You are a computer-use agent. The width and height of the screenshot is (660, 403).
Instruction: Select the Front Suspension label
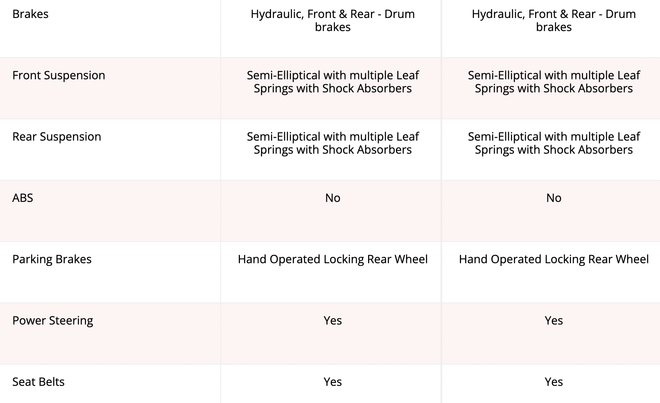pos(59,76)
